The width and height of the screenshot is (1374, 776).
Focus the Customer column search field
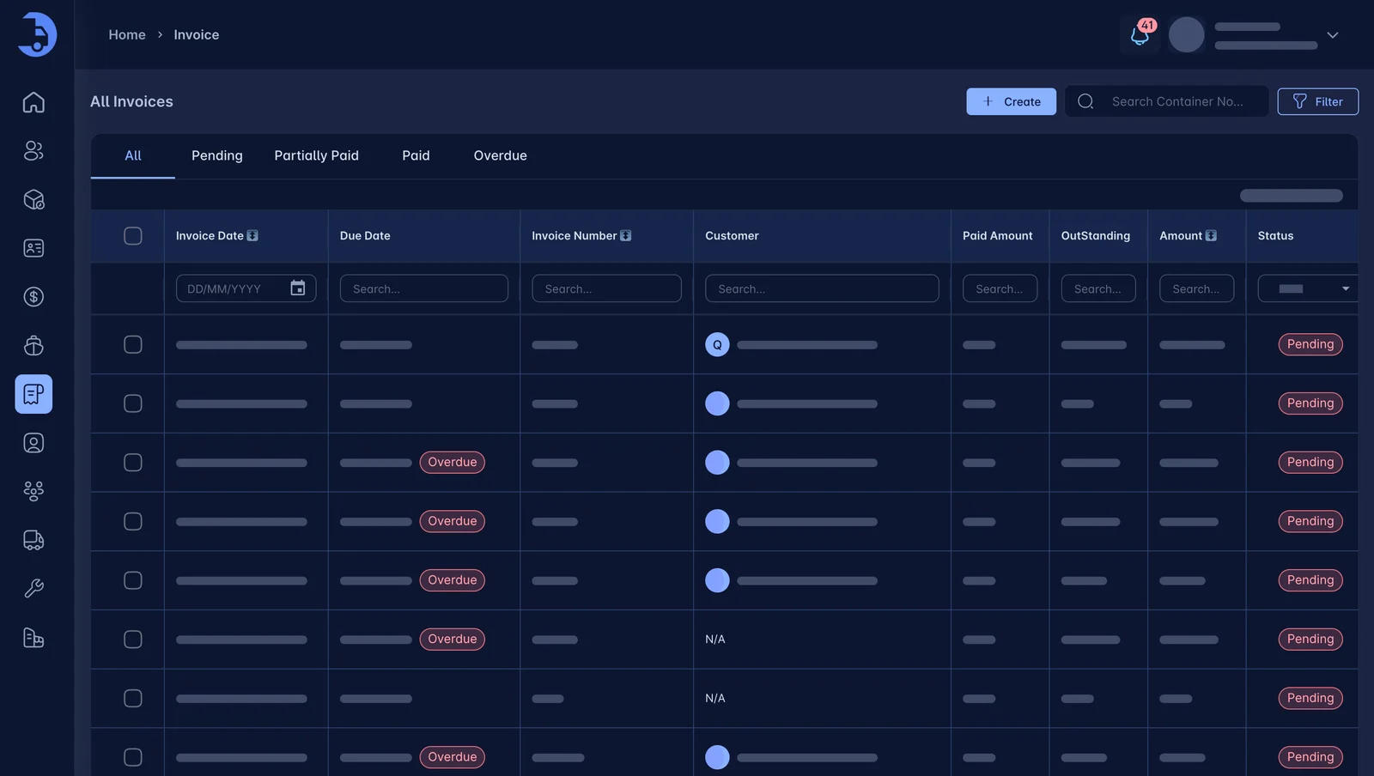pos(822,288)
